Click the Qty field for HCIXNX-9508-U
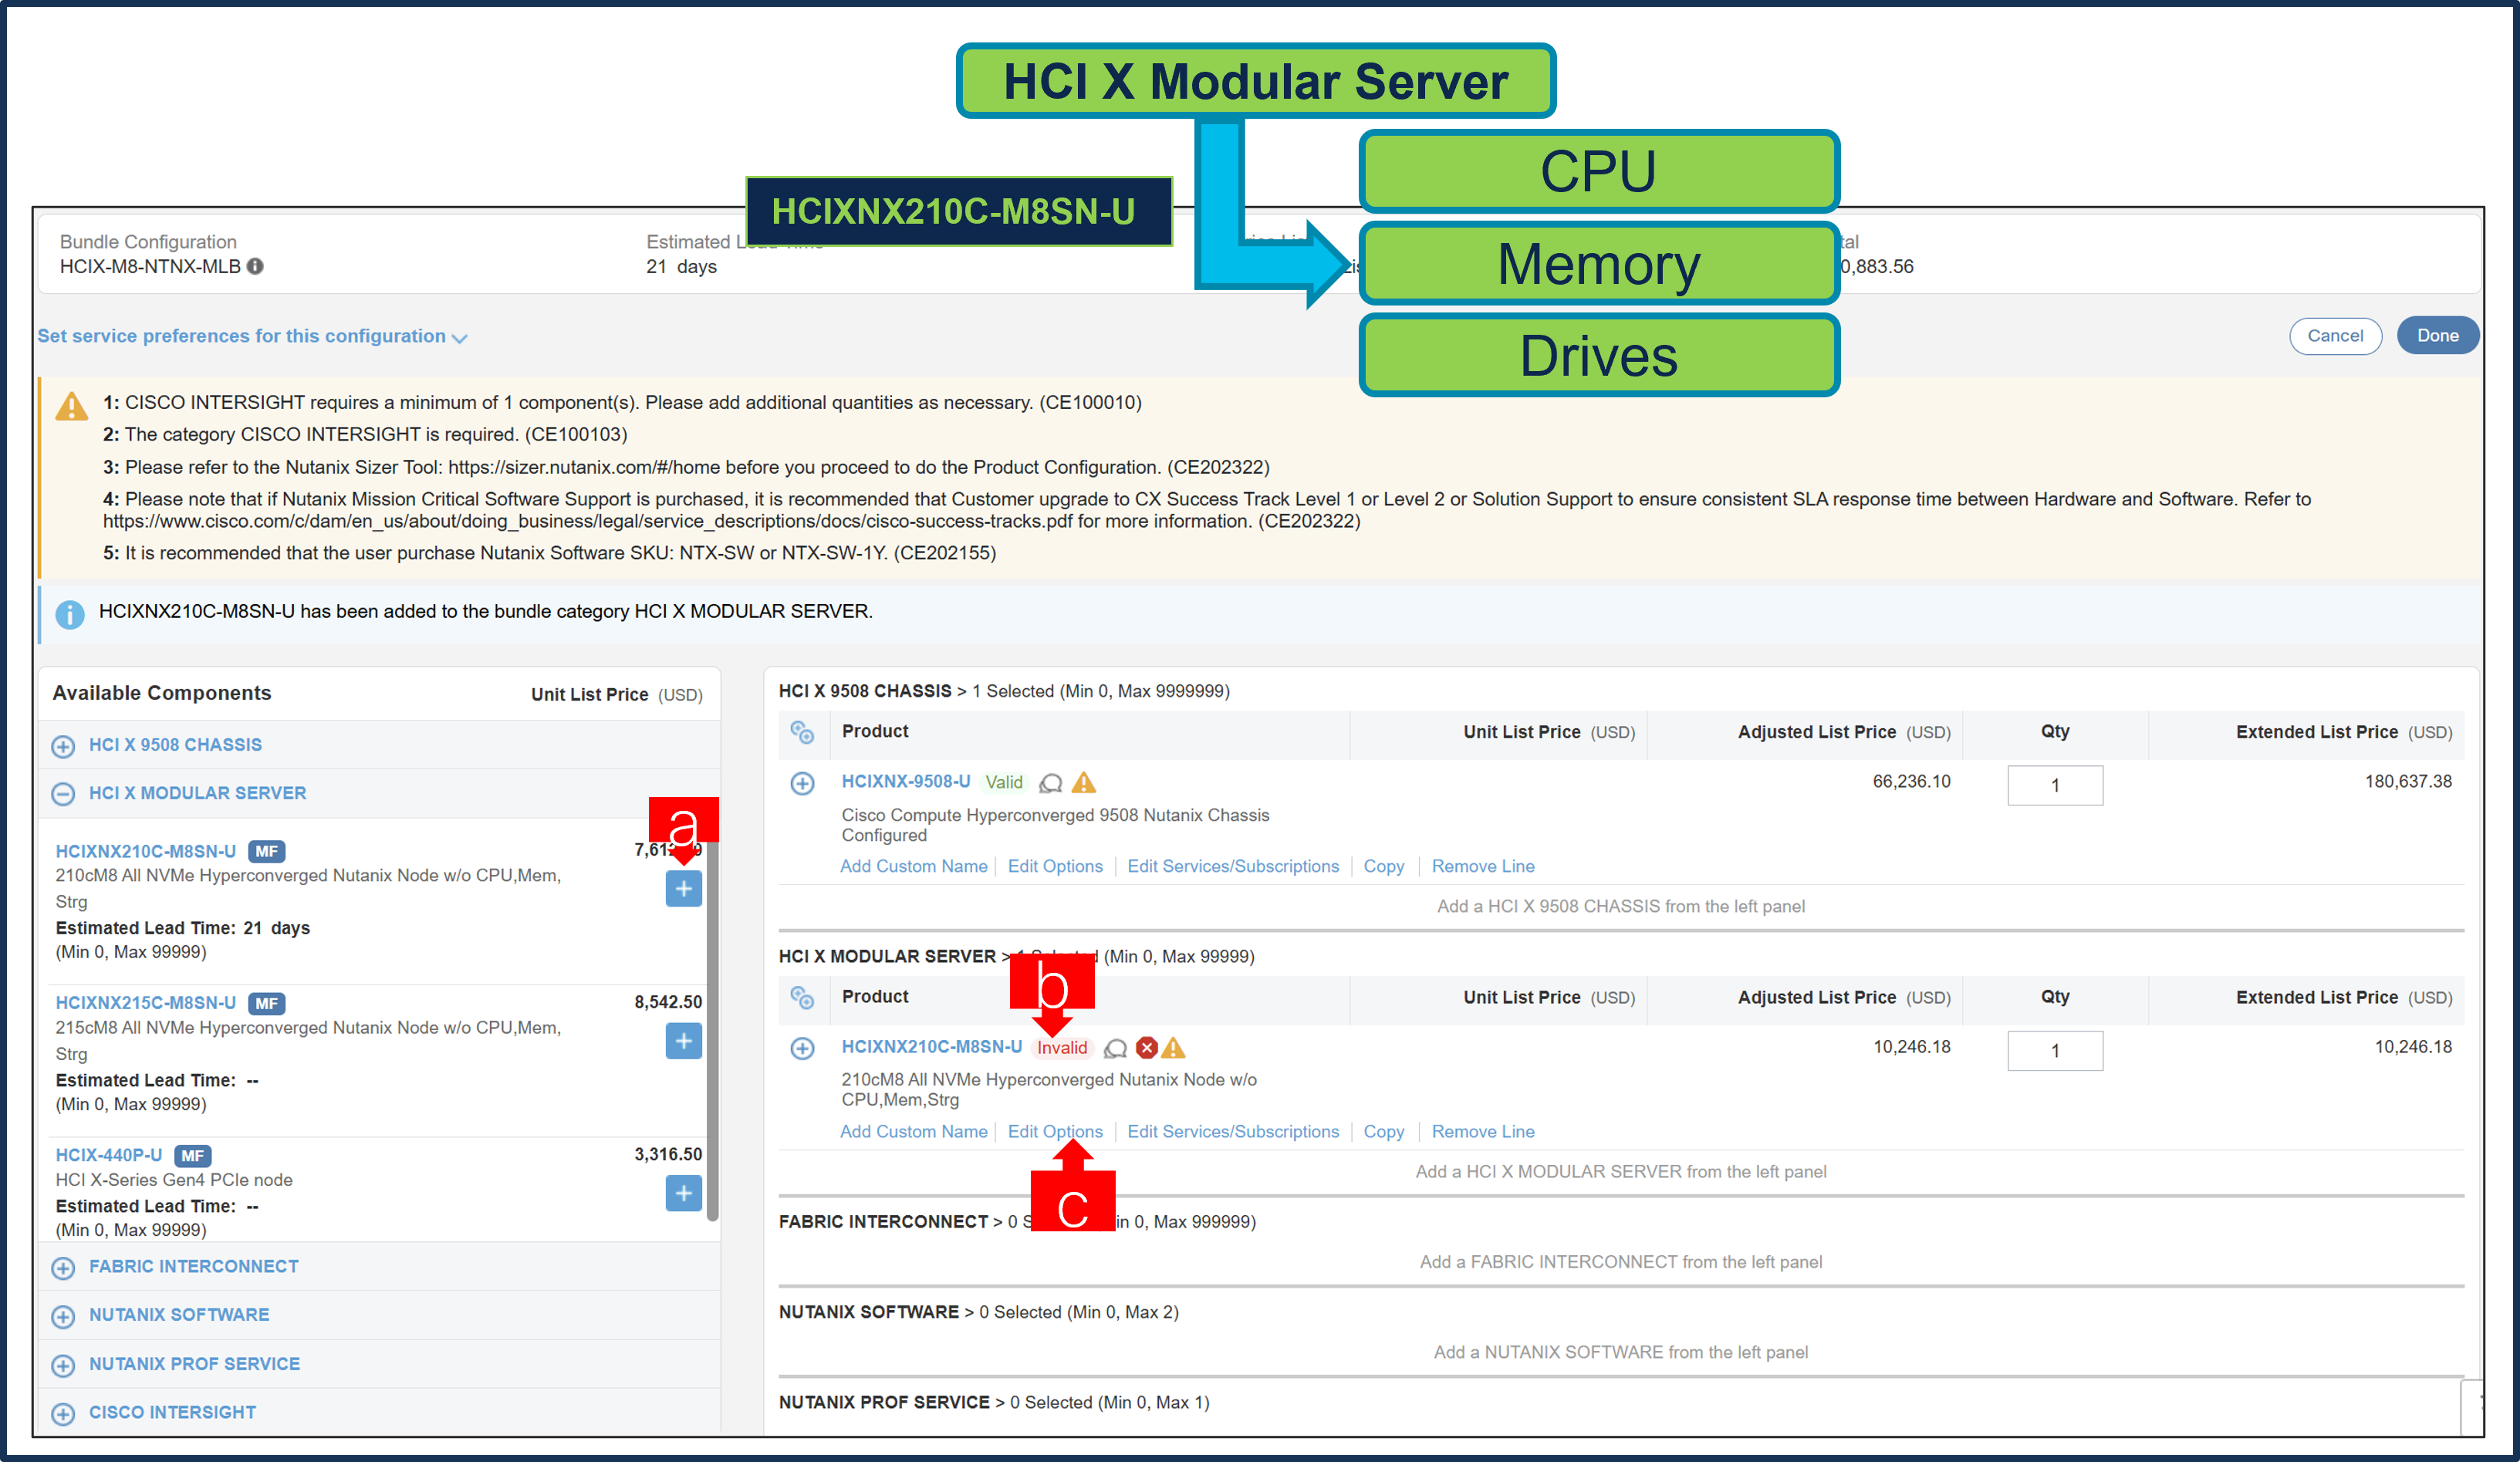 (x=2055, y=785)
